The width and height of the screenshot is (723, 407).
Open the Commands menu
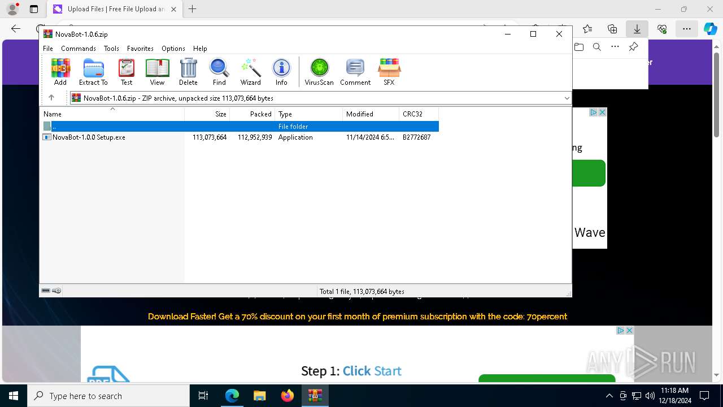[79, 49]
